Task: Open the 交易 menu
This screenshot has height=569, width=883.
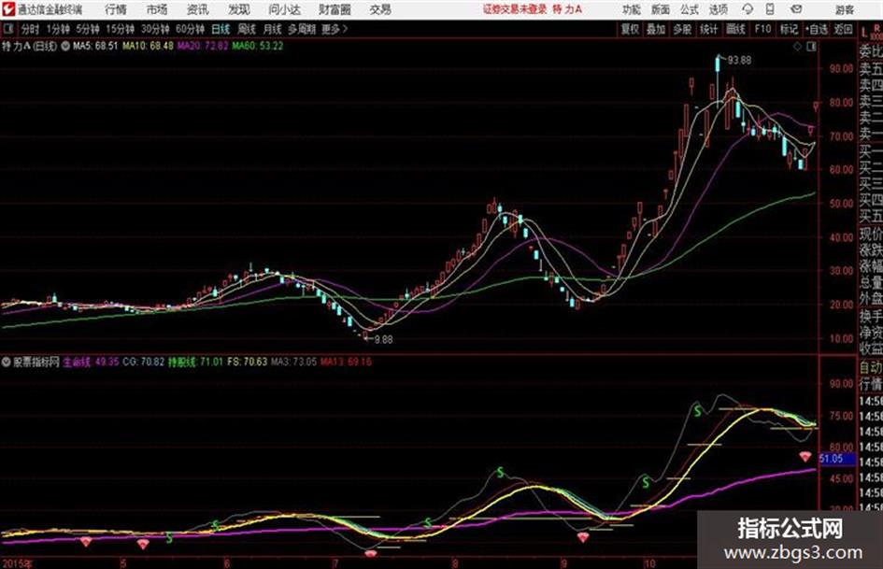Action: click(380, 9)
